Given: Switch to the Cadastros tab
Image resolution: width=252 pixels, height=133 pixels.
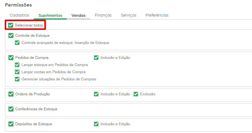Looking at the screenshot, I should click(19, 15).
